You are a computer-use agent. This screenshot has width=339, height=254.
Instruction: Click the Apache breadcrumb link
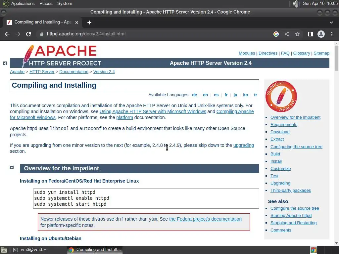17,72
